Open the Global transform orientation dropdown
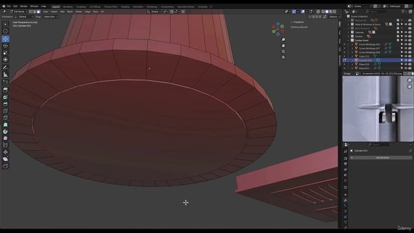This screenshot has width=414, height=233. (154, 12)
